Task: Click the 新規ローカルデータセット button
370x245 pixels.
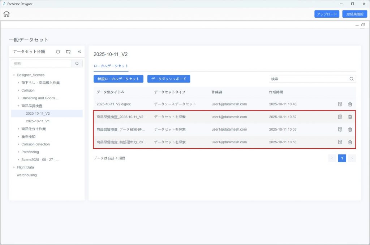Action: click(119, 79)
